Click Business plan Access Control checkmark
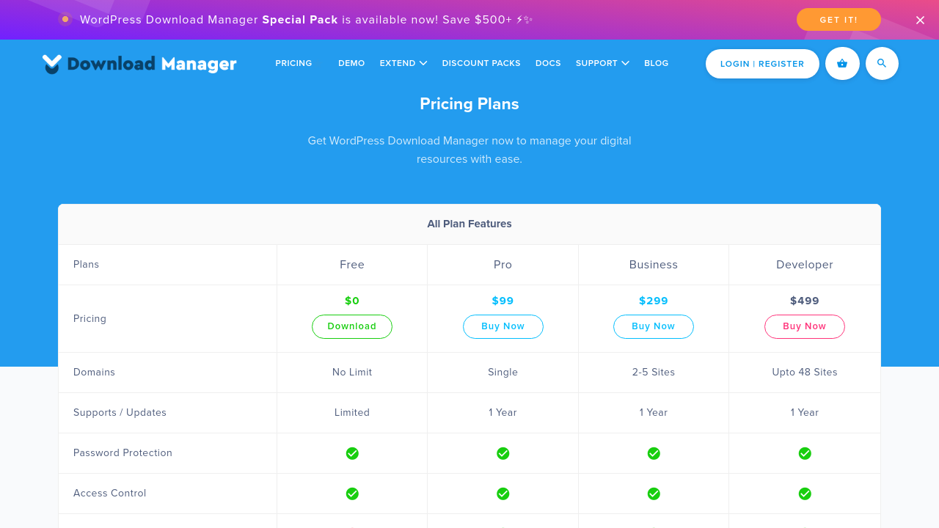Viewport: 939px width, 528px height. [654, 494]
